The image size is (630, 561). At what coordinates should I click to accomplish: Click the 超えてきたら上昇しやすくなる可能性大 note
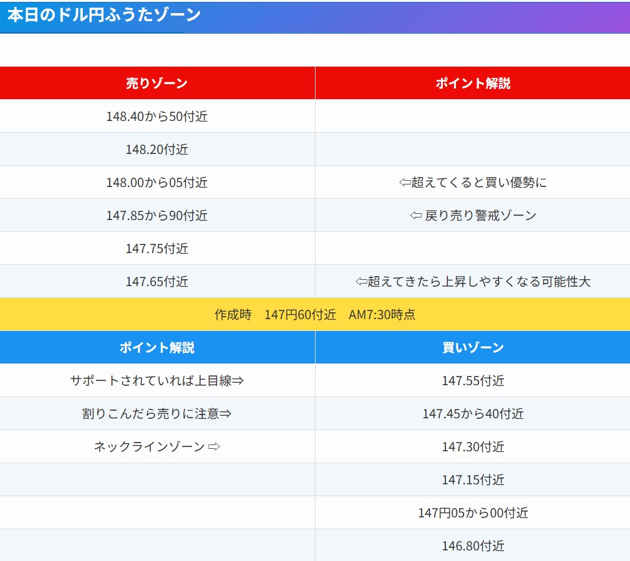pos(472,281)
